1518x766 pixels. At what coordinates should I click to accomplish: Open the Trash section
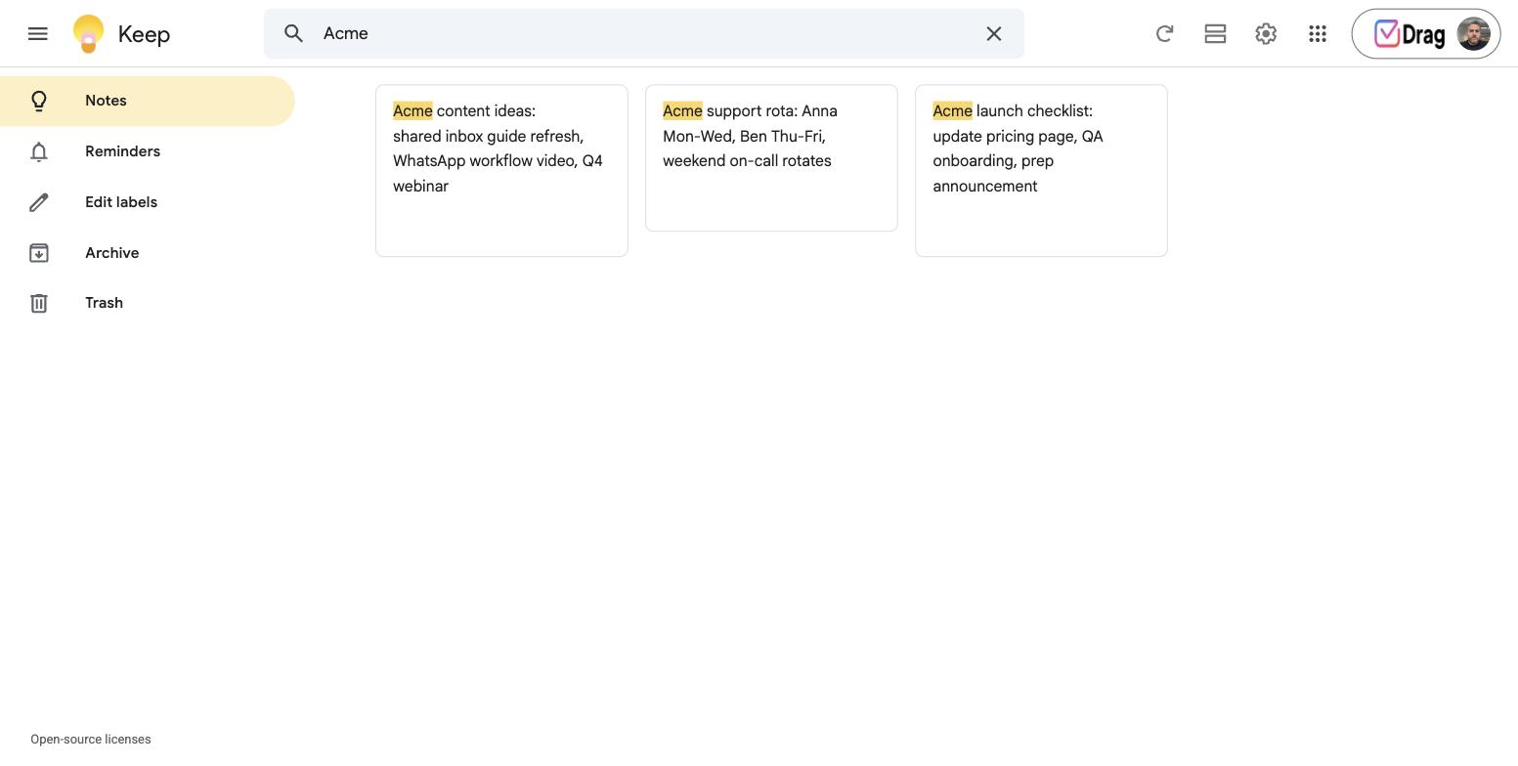point(148,303)
